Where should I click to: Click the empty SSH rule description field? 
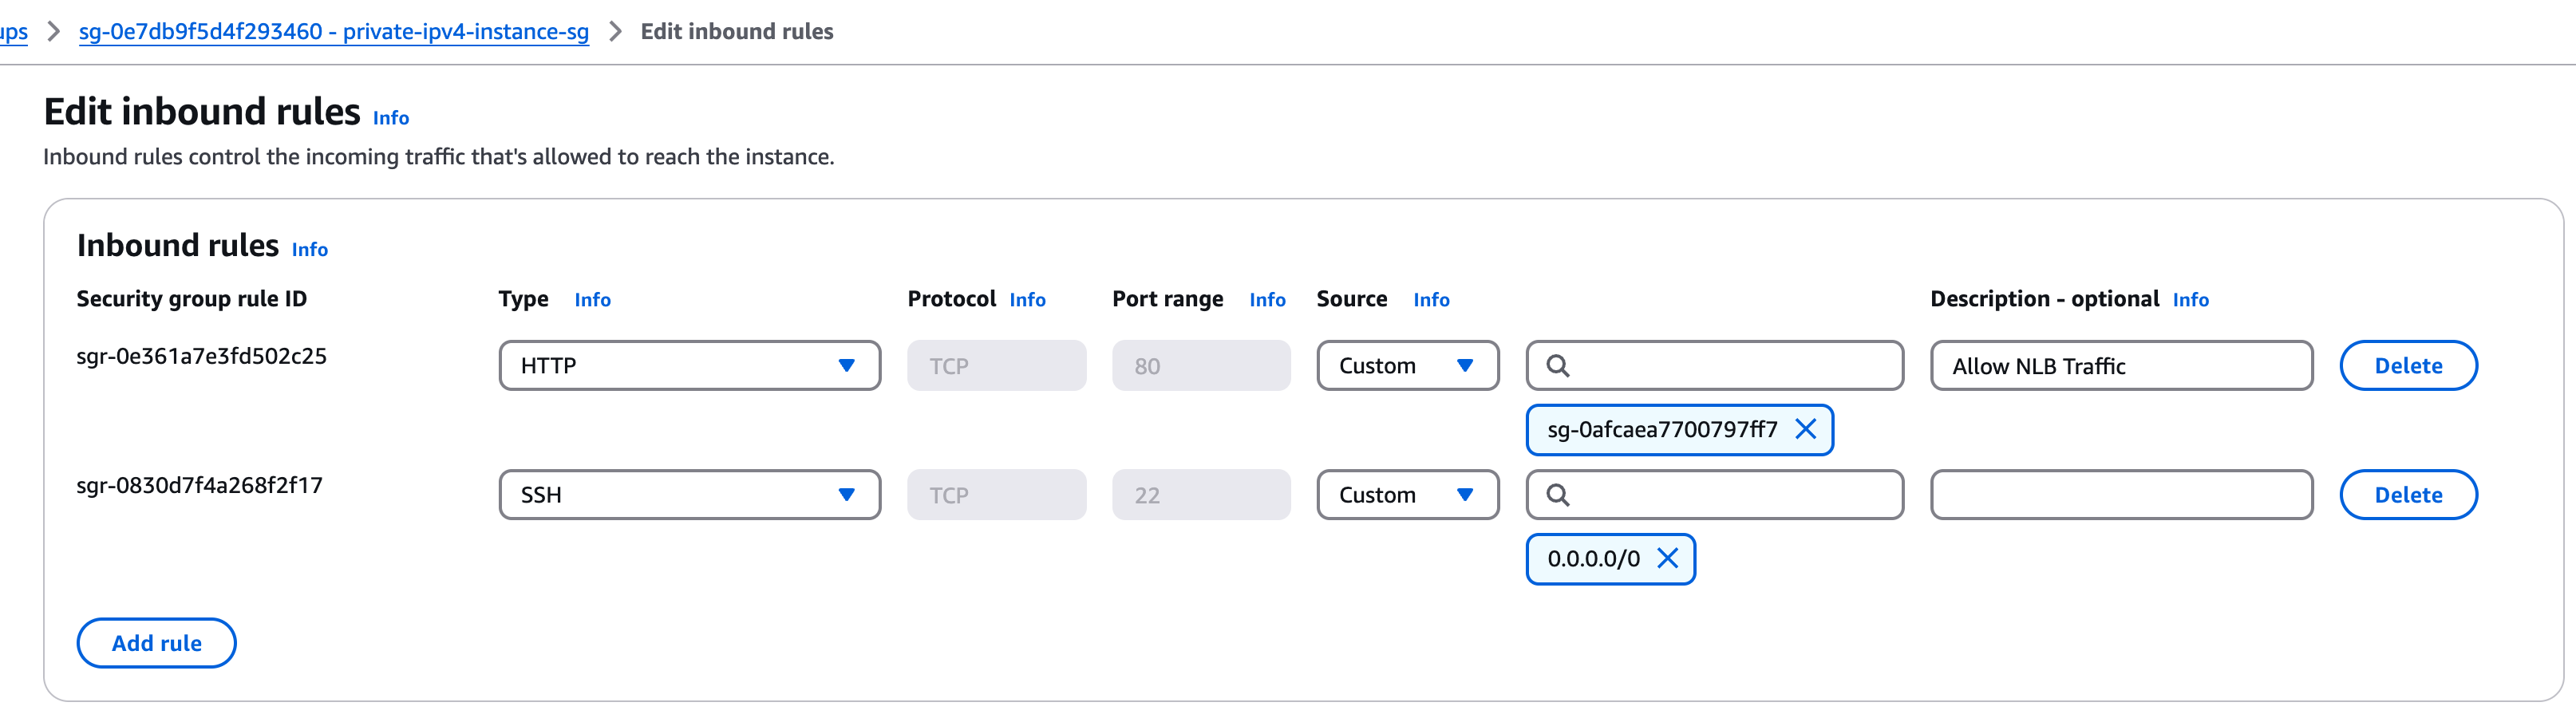(2121, 495)
